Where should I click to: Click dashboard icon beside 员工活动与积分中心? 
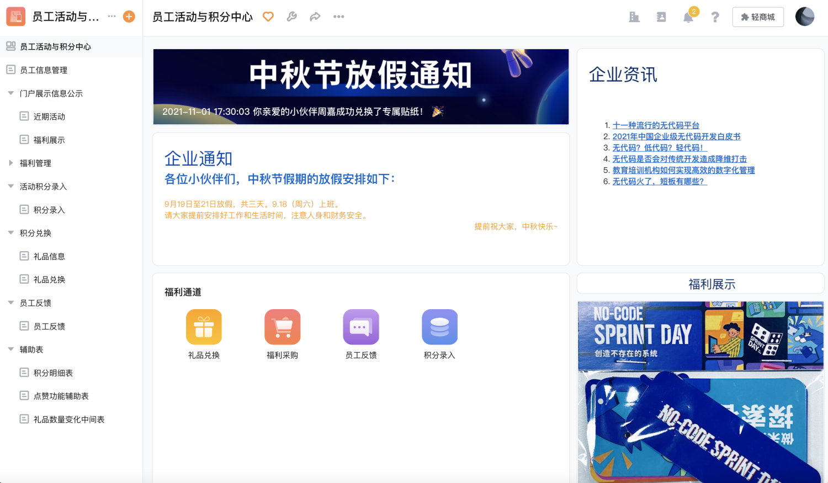pyautogui.click(x=10, y=46)
